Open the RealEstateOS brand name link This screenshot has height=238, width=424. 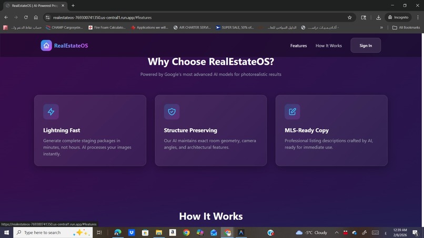[71, 46]
